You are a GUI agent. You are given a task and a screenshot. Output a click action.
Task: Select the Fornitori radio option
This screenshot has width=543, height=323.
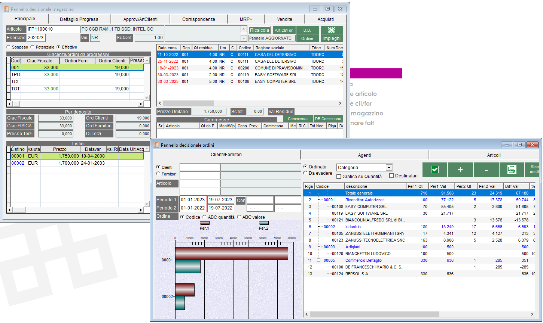click(x=158, y=174)
